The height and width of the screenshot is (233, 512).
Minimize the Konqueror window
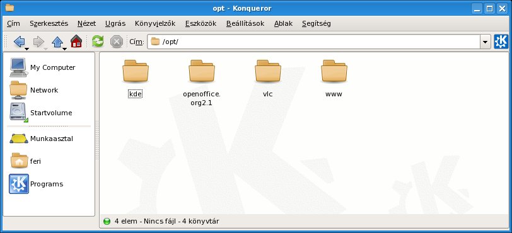[x=477, y=8]
